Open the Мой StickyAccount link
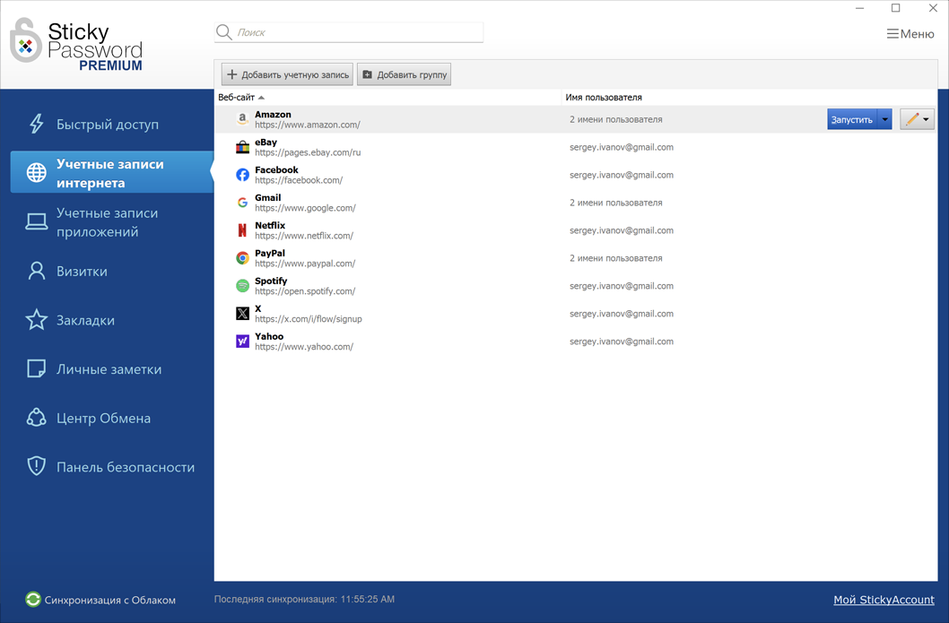949x623 pixels. [x=884, y=600]
